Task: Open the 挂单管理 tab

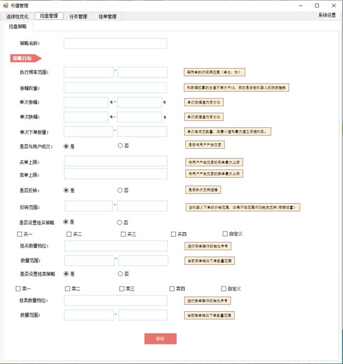Action: (107, 16)
